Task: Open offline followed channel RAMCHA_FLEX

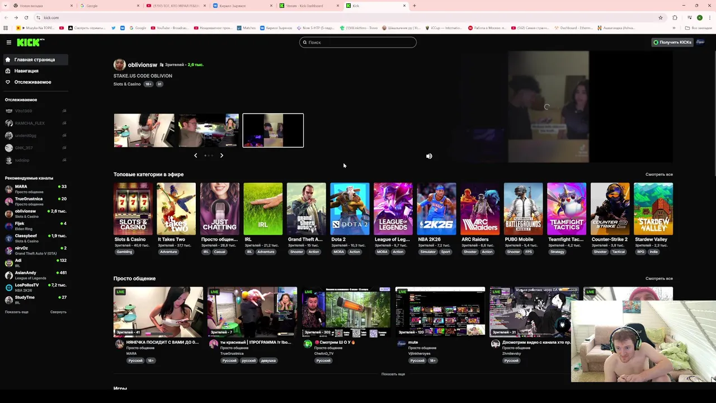Action: (x=36, y=123)
